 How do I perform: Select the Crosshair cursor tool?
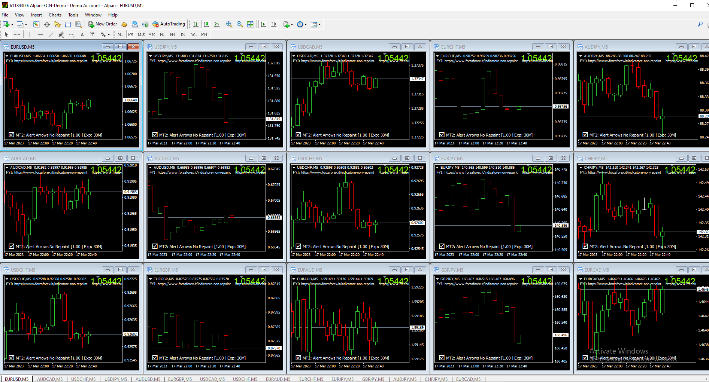(x=17, y=34)
